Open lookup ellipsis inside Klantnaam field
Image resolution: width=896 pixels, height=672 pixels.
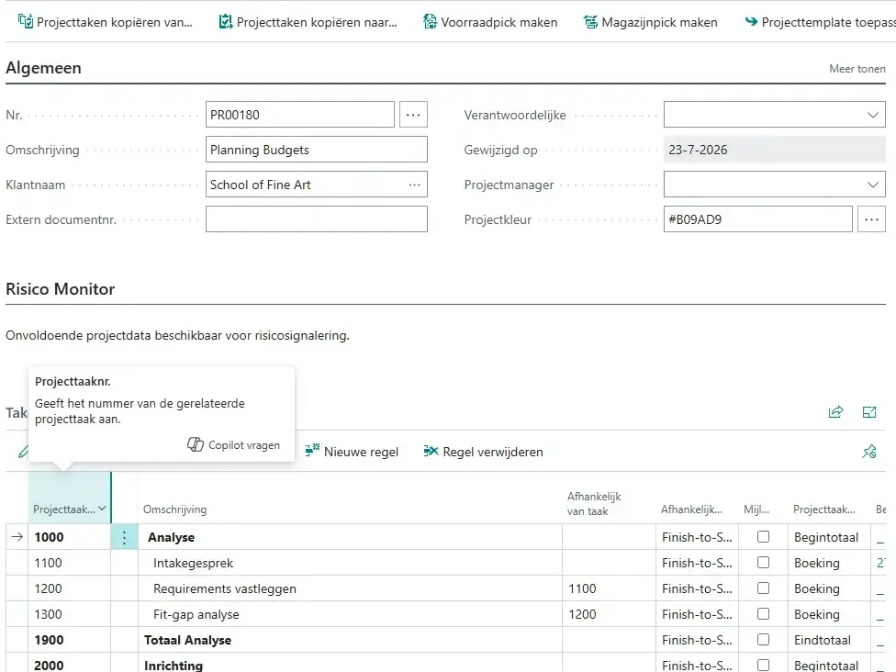click(x=414, y=185)
